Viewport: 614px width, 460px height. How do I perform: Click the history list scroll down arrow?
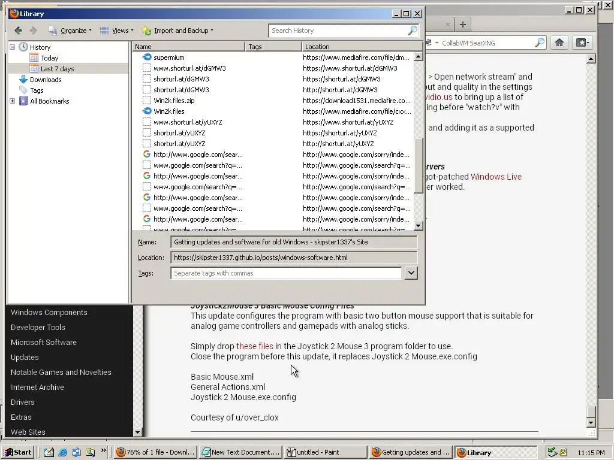click(x=418, y=226)
